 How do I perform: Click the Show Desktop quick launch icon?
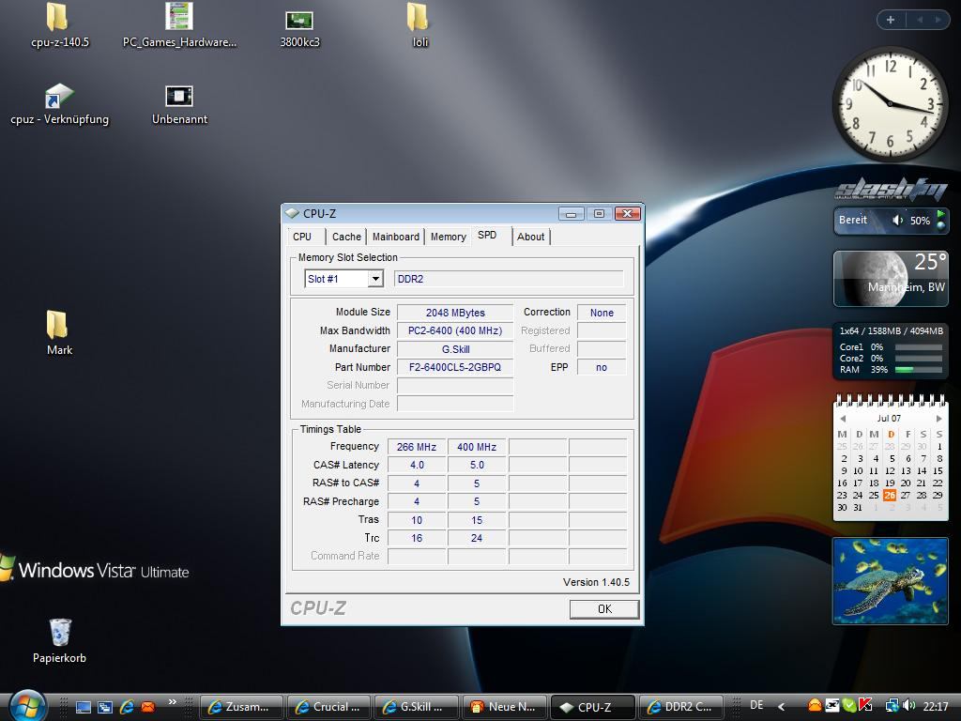point(84,707)
